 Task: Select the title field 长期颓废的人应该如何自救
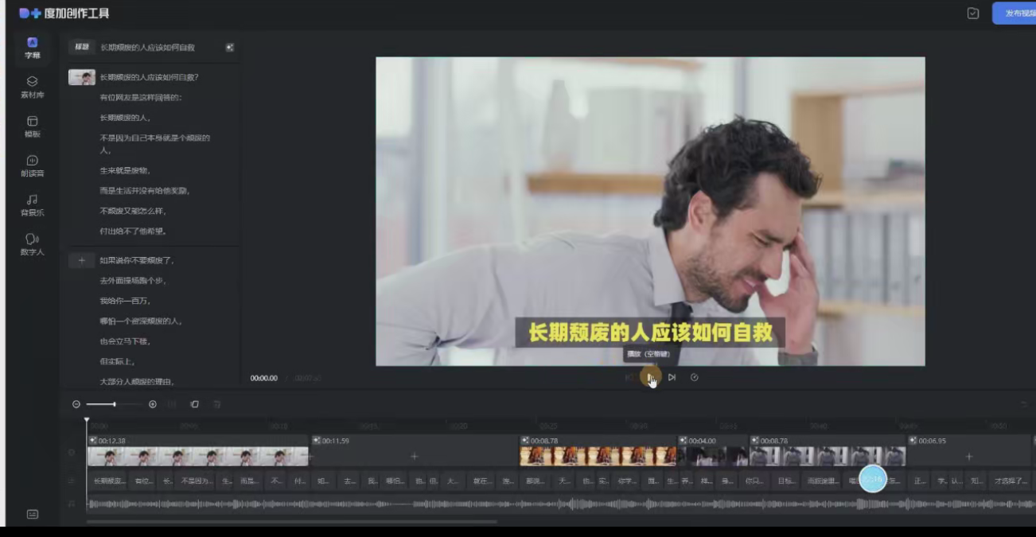point(147,48)
